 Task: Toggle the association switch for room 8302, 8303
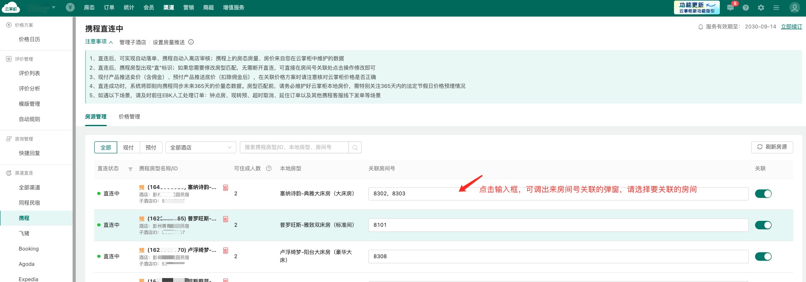(x=763, y=194)
